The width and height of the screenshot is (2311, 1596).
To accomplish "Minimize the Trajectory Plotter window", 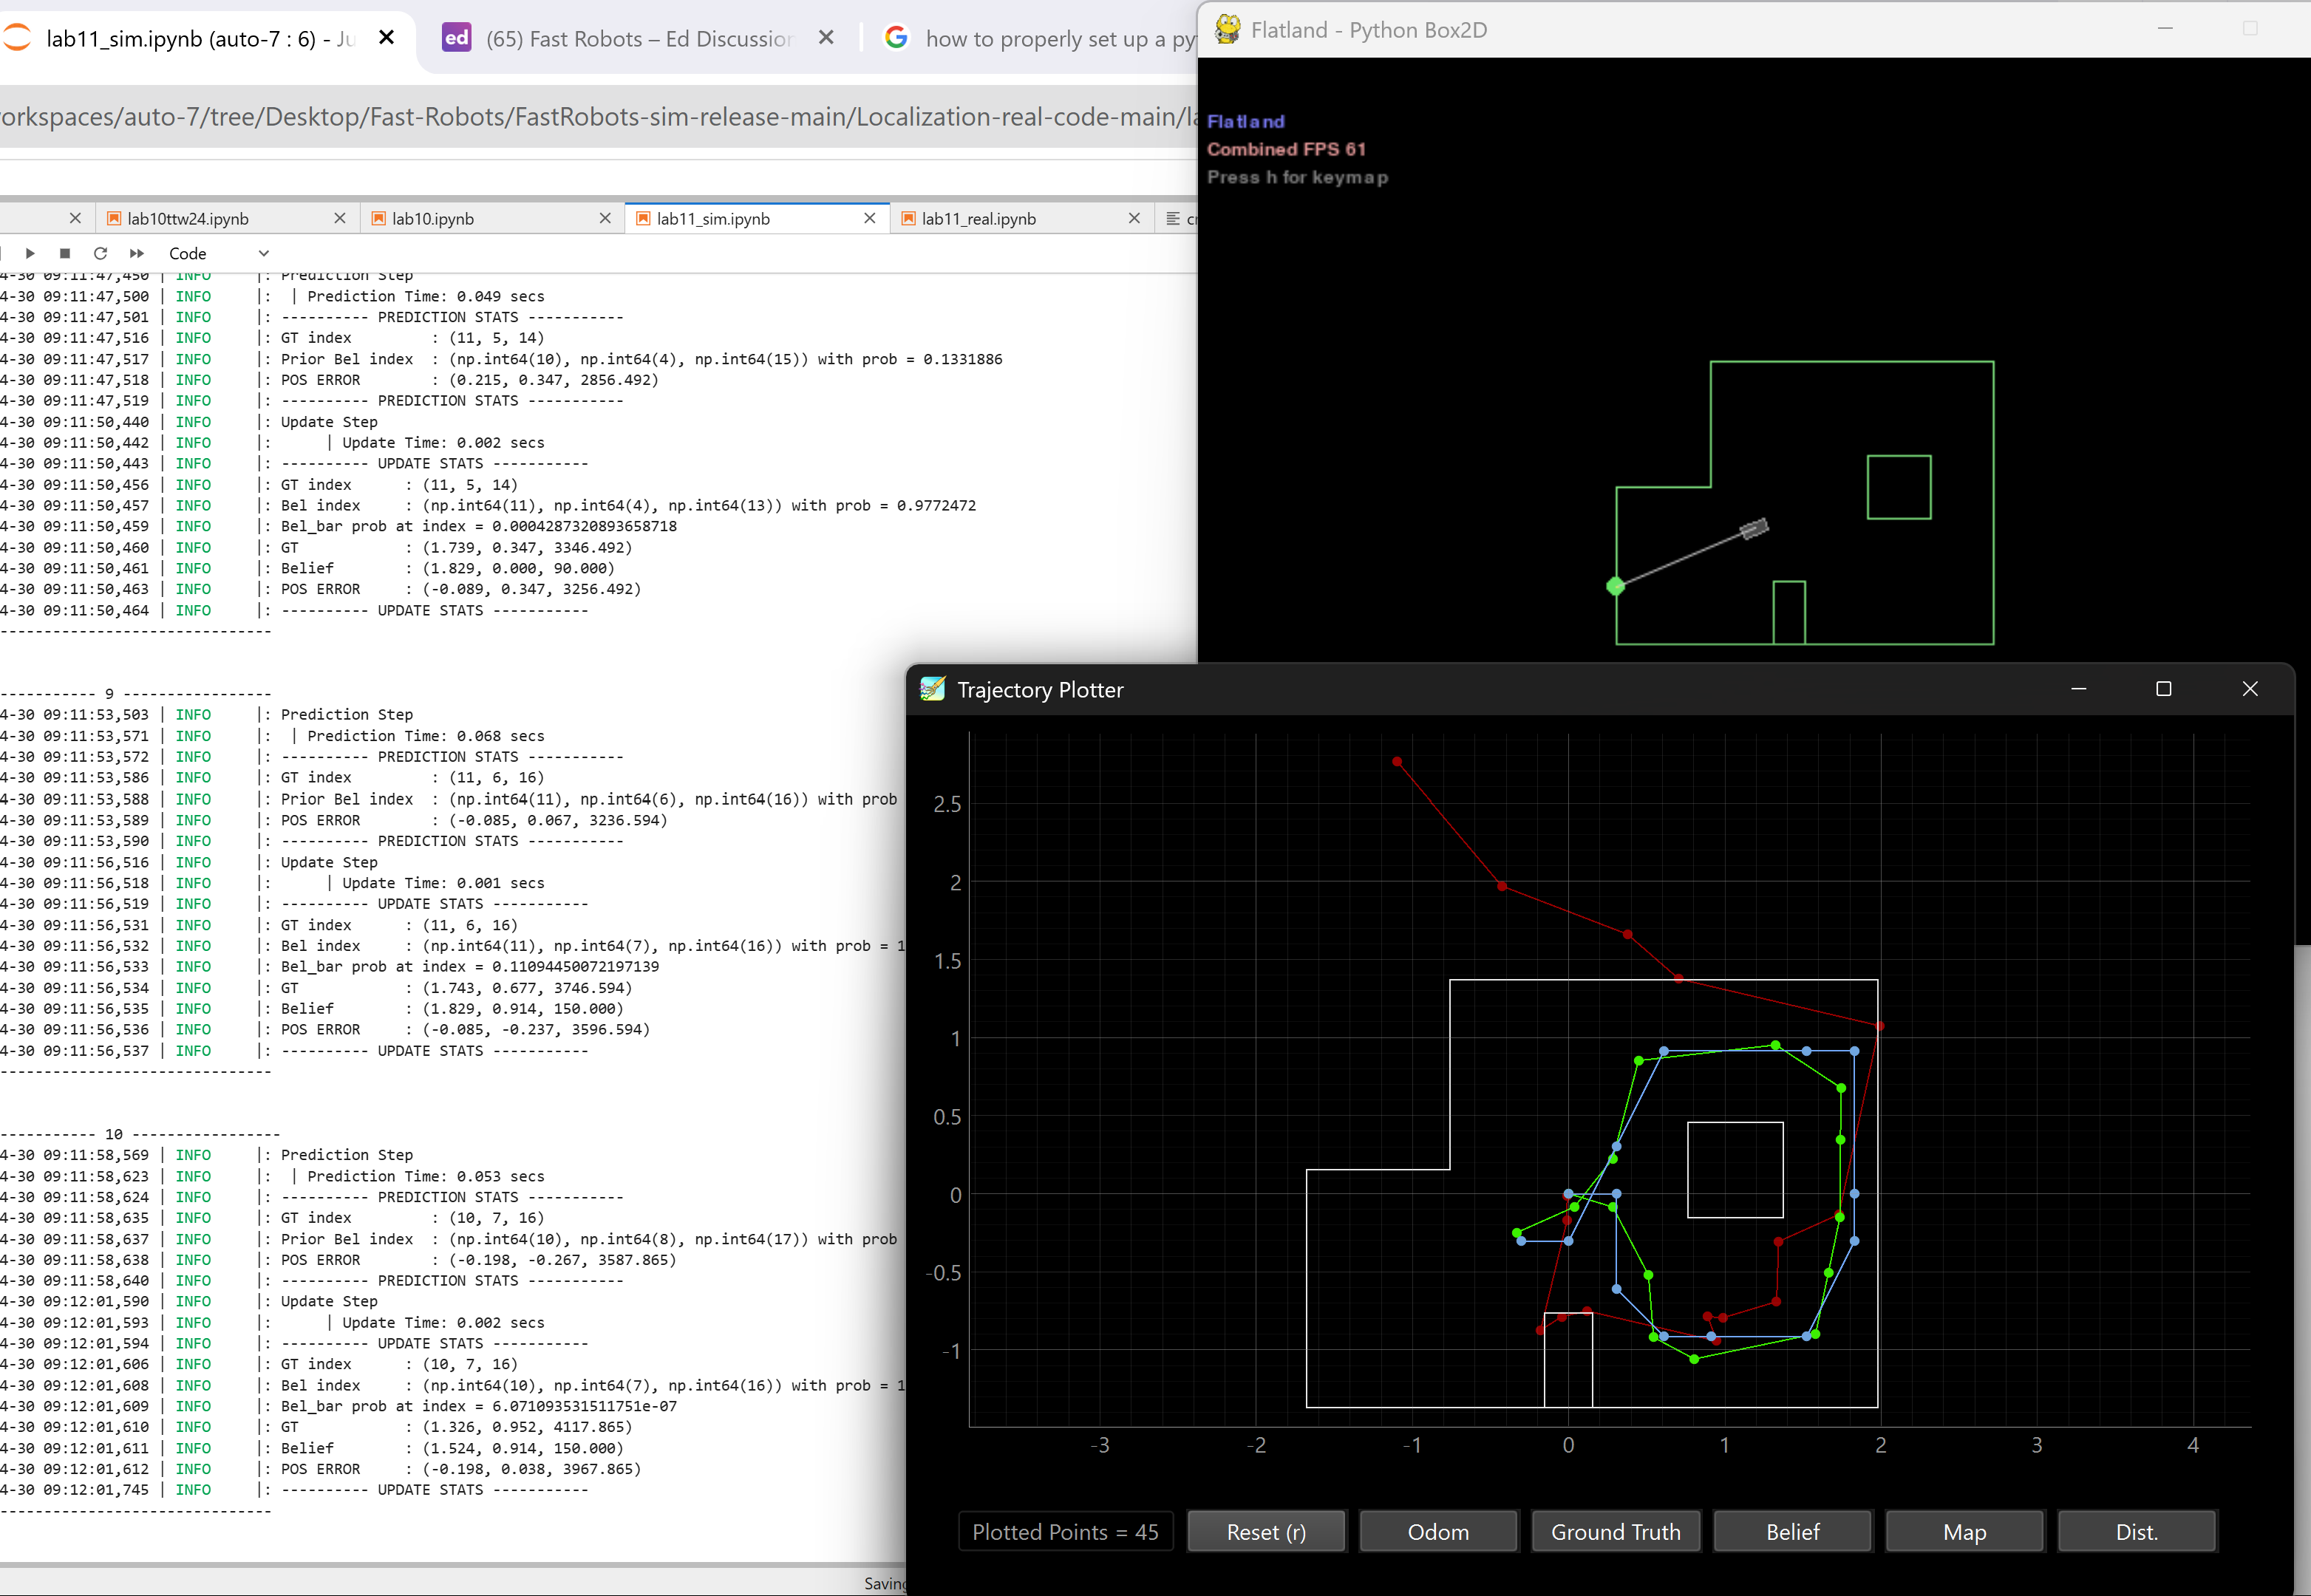I will coord(2078,689).
